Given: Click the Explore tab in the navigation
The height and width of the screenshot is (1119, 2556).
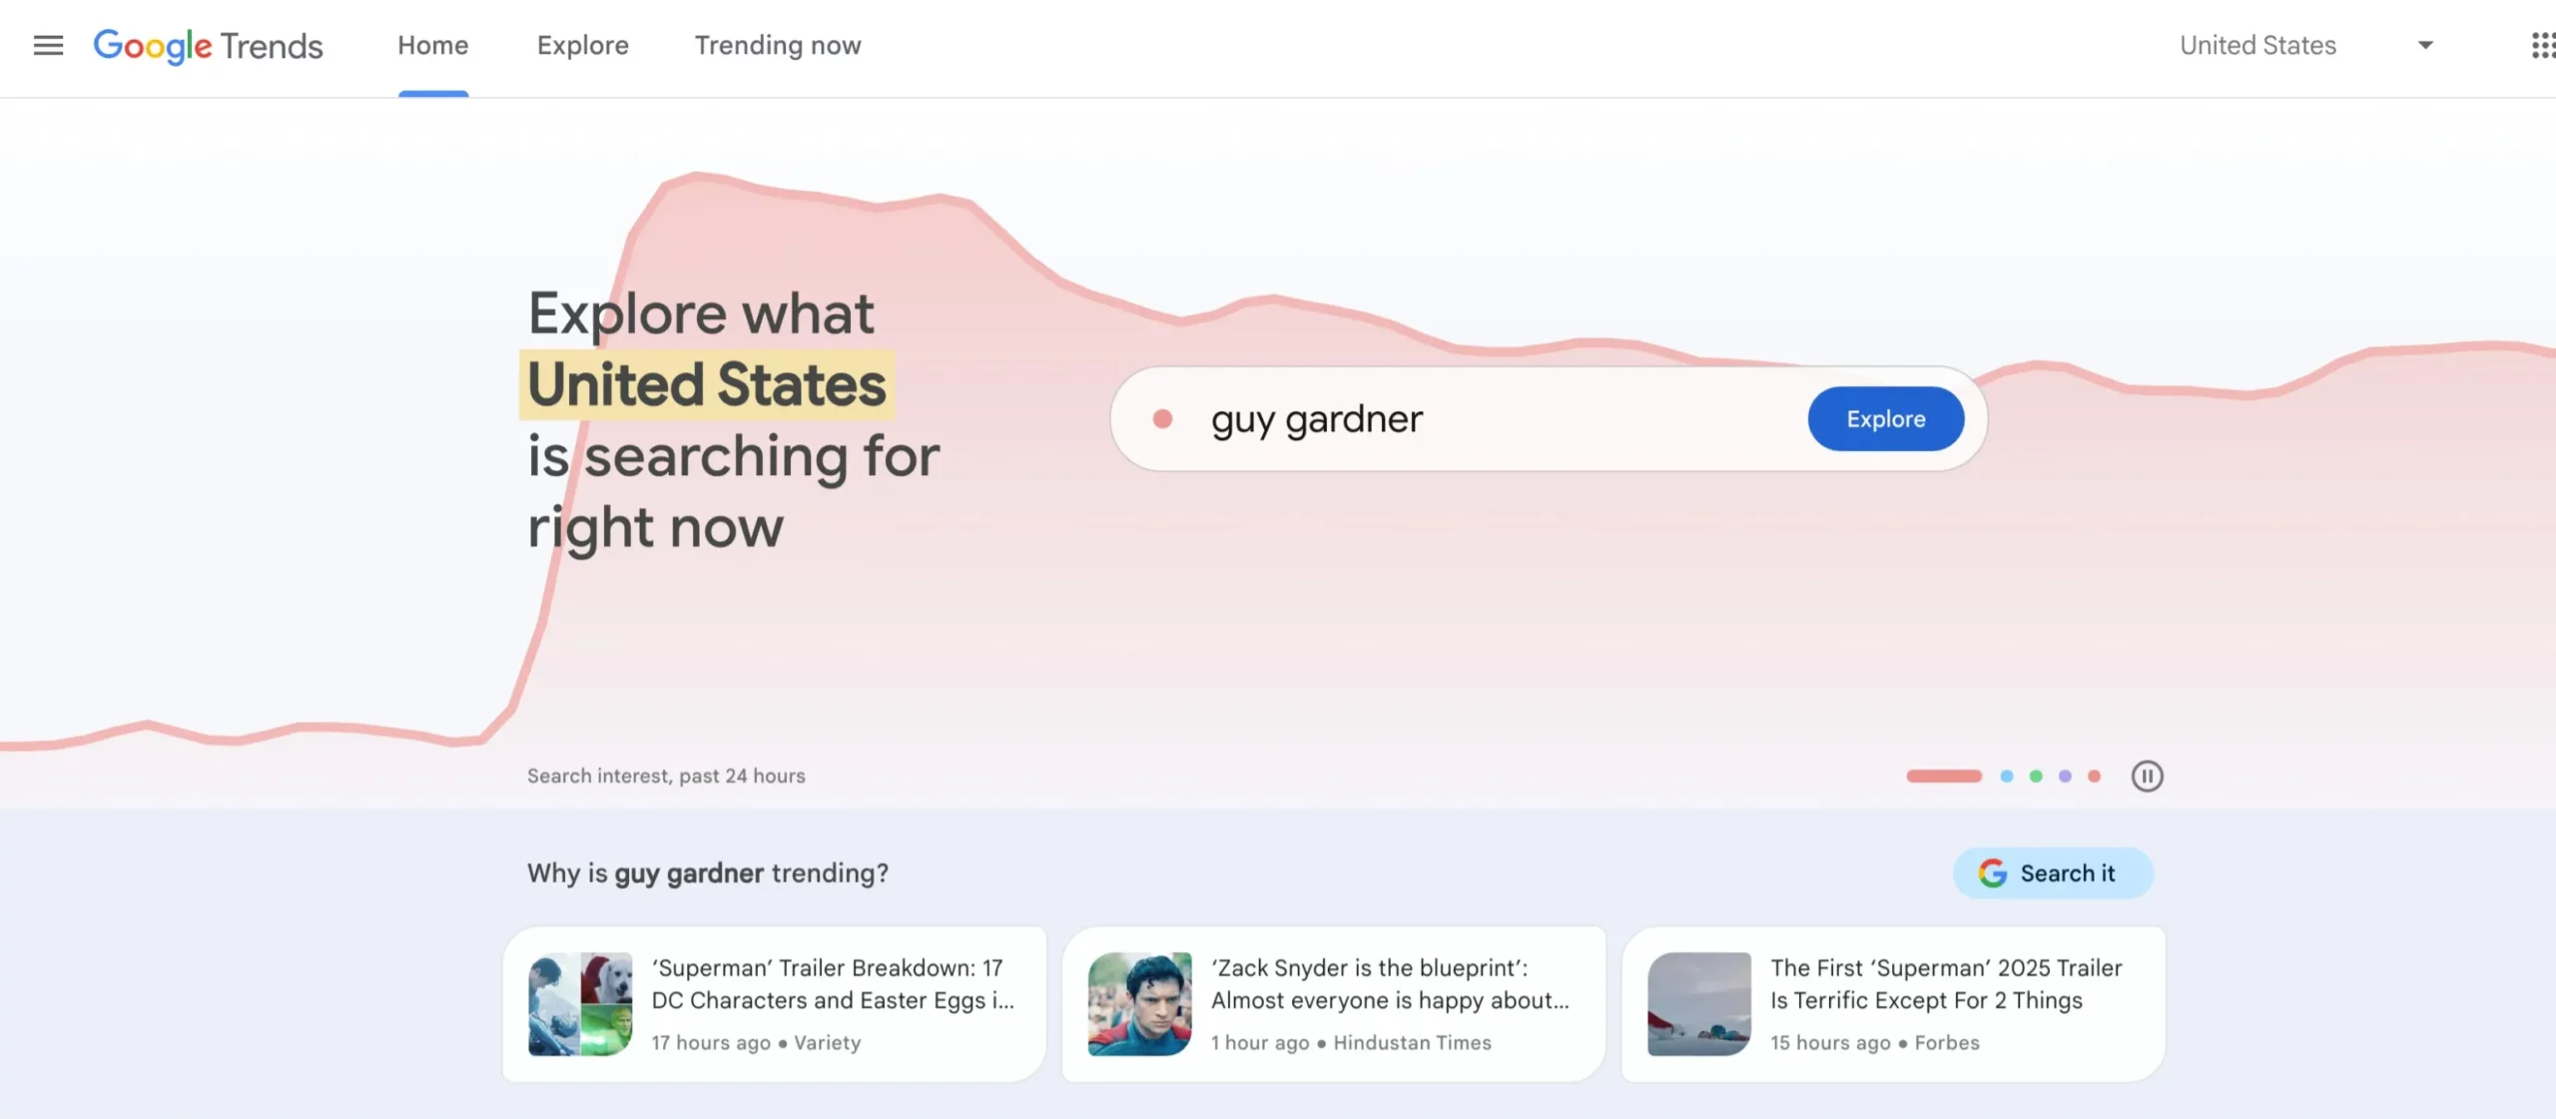Looking at the screenshot, I should tap(582, 44).
